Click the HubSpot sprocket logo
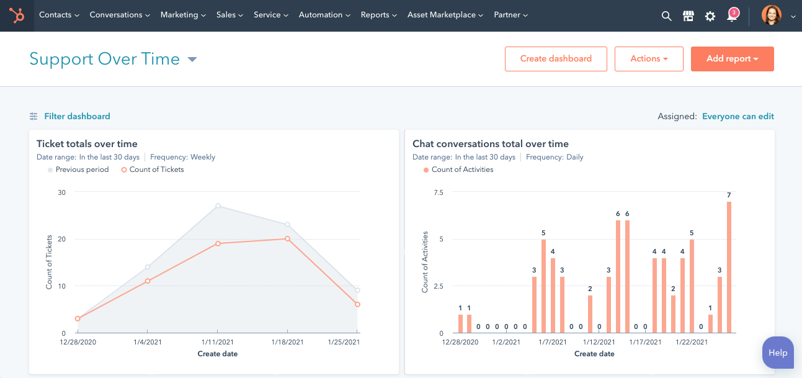 (17, 16)
